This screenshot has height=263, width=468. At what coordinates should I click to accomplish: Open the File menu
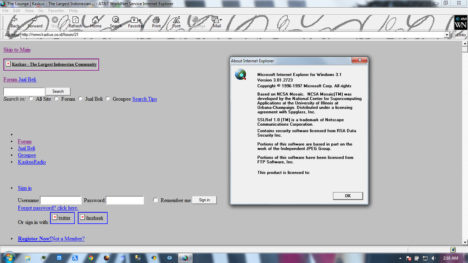pos(5,11)
